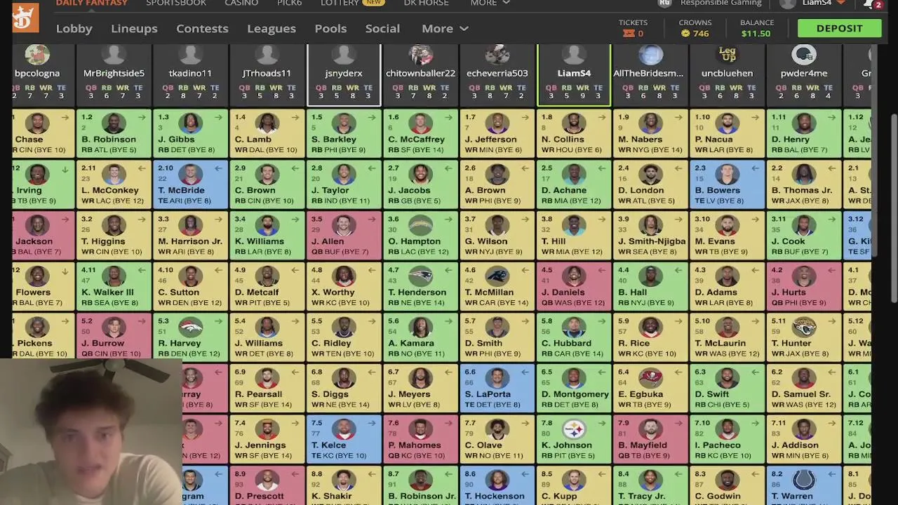Expand the top MORE product menu
Viewport: 898px width, 505px height.
[x=490, y=4]
